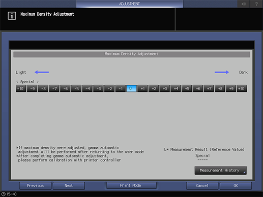Click the '< Special >' label

pos(27,82)
